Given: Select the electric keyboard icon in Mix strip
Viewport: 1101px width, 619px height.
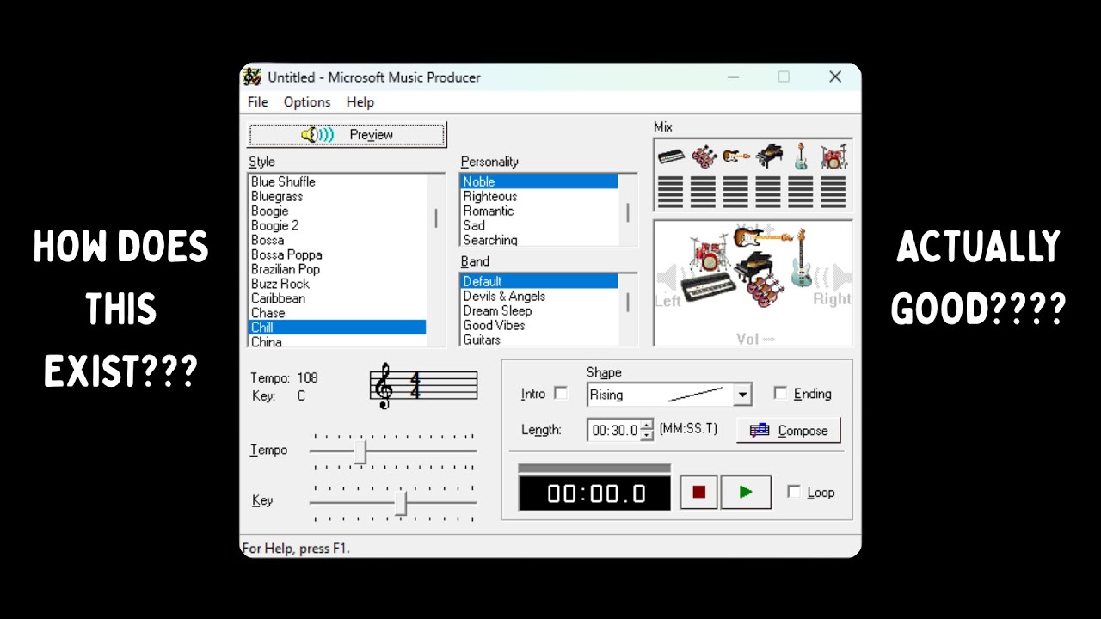Looking at the screenshot, I should click(670, 156).
